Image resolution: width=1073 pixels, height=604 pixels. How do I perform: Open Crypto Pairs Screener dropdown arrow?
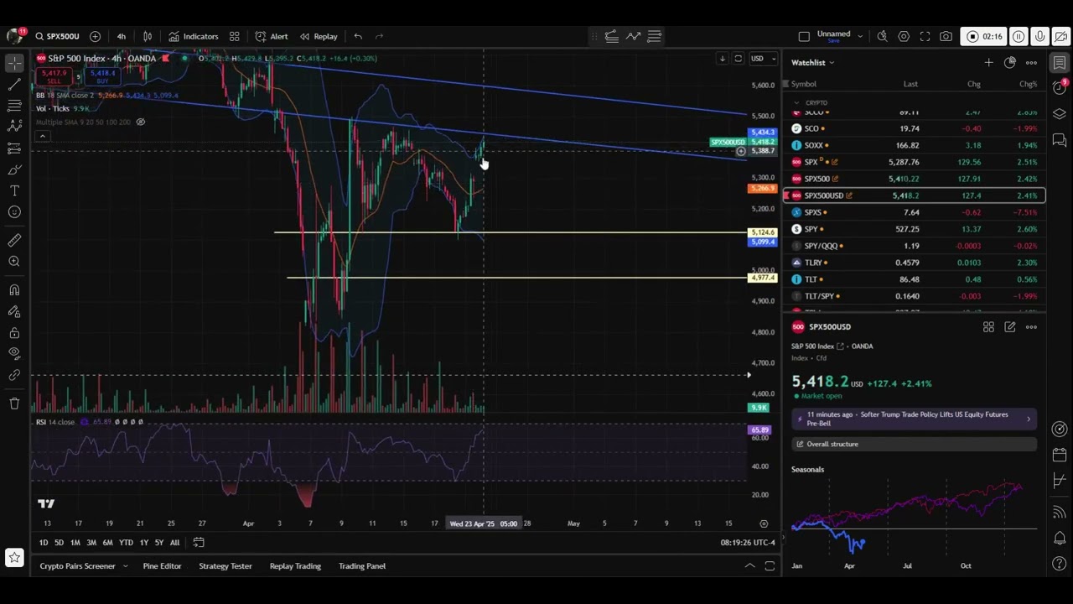(125, 566)
